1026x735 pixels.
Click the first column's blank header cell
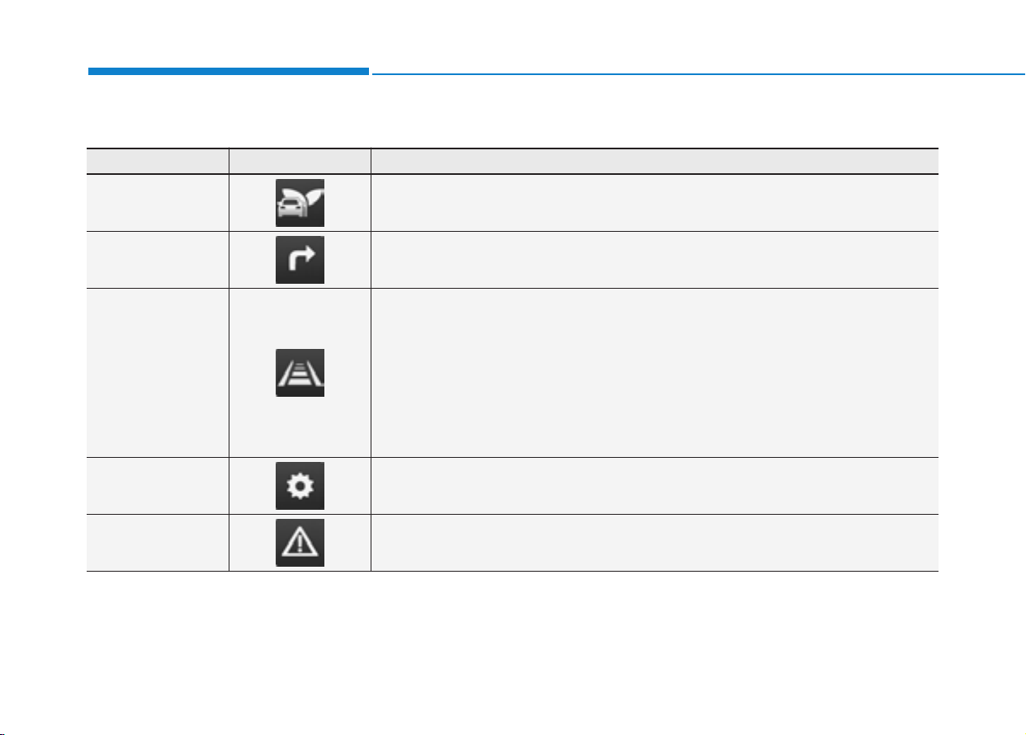(x=158, y=161)
